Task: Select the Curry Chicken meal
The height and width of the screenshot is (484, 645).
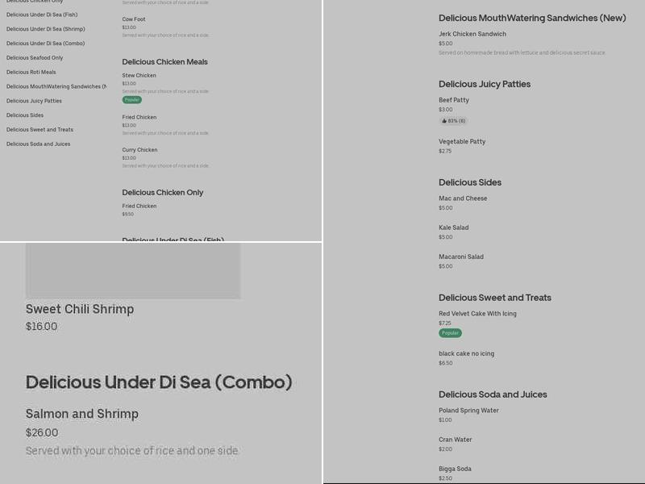Action: tap(139, 150)
